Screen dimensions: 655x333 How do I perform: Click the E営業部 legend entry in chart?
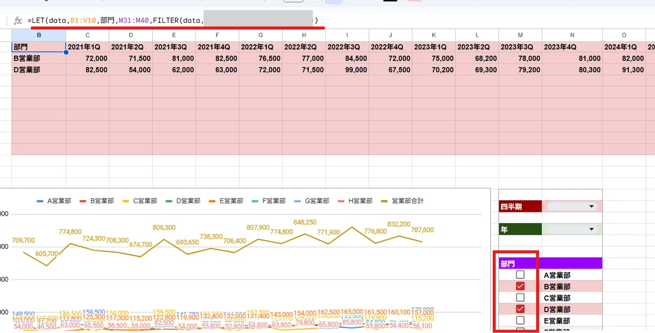(x=226, y=201)
